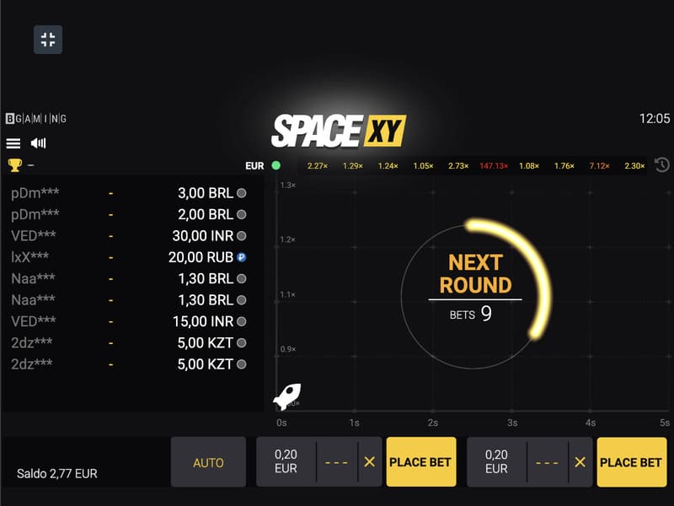Mute the game sound
This screenshot has width=674, height=506.
[38, 143]
